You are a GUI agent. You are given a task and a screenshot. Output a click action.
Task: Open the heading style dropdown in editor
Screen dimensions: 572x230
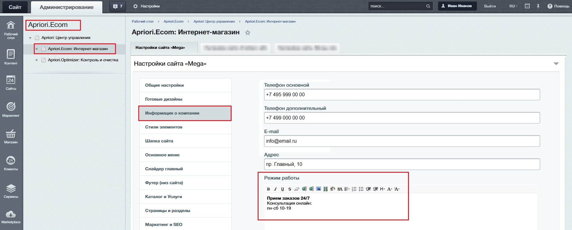pyautogui.click(x=382, y=189)
